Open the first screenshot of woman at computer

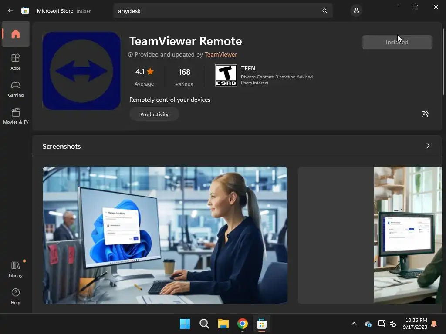(165, 235)
